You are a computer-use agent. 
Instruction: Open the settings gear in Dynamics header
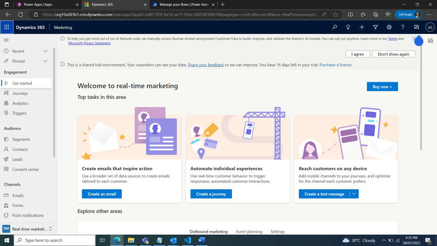389,27
